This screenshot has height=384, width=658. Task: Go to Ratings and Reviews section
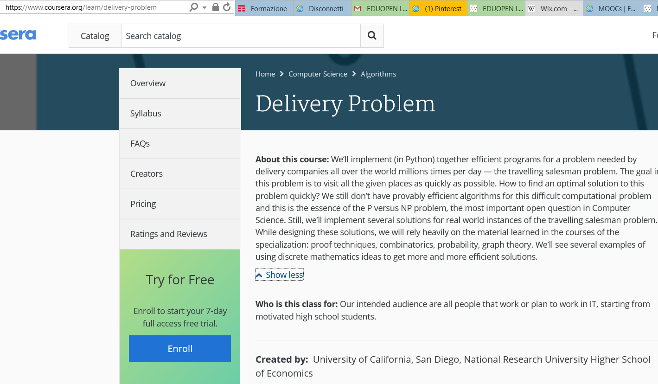point(168,234)
